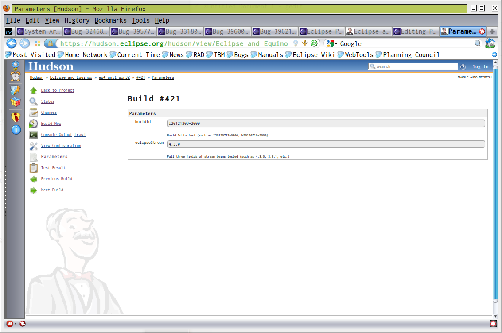Viewport: 502px width, 333px height.
Task: Click the Previous Build left arrow icon
Action: tap(33, 179)
